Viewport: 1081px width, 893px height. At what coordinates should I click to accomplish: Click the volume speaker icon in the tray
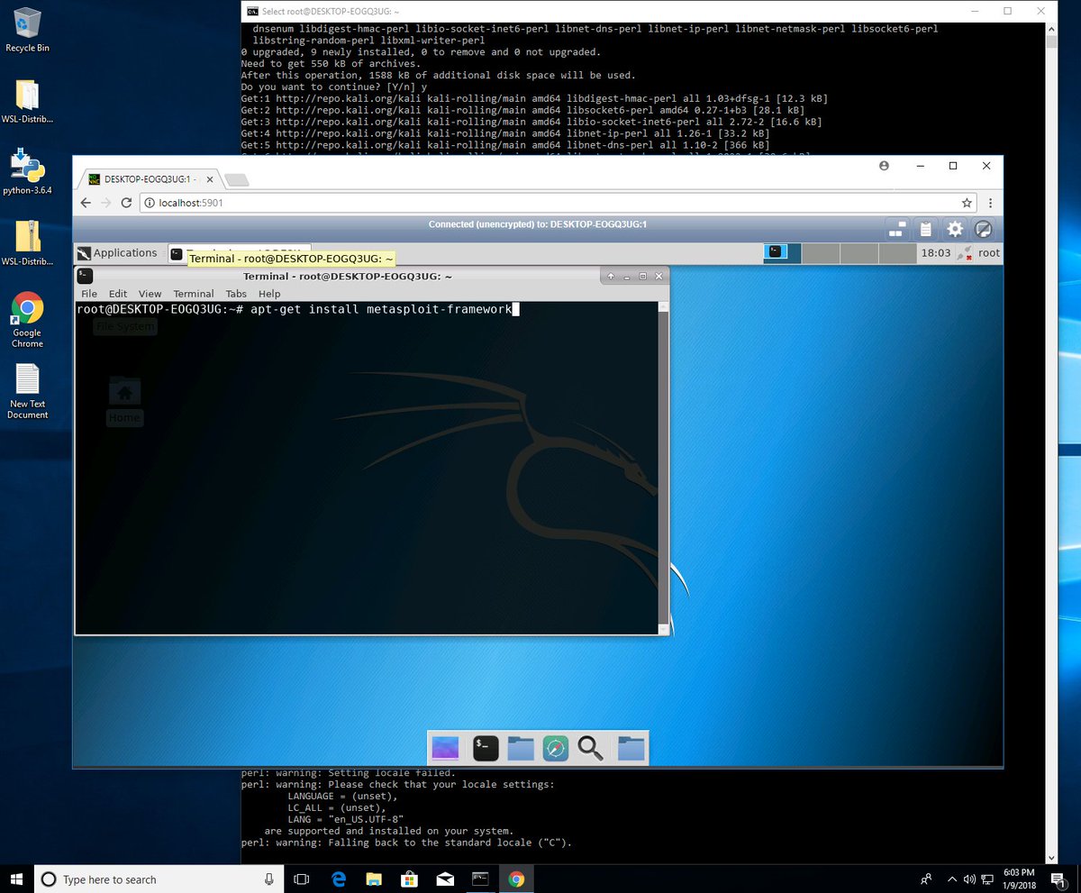click(x=969, y=879)
